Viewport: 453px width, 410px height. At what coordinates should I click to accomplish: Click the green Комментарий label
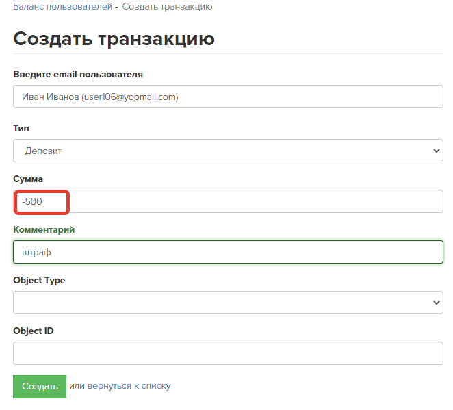[44, 229]
